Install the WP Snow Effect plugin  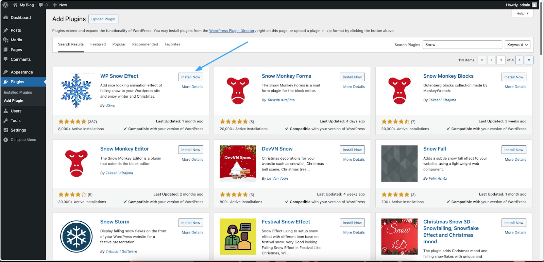point(191,77)
